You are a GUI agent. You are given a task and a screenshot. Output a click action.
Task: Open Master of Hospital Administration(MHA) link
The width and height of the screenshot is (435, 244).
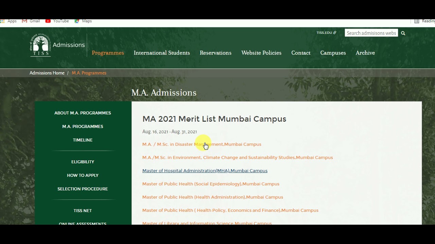(x=205, y=171)
